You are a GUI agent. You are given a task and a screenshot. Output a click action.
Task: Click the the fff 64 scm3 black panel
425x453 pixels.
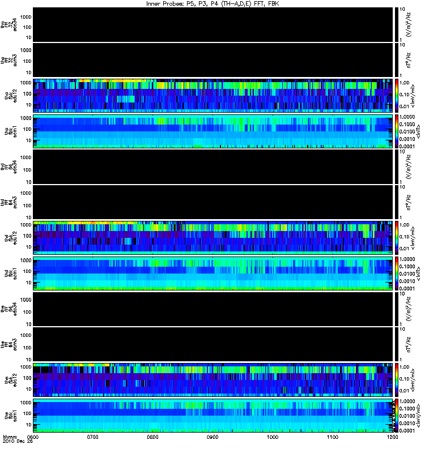[x=213, y=344]
